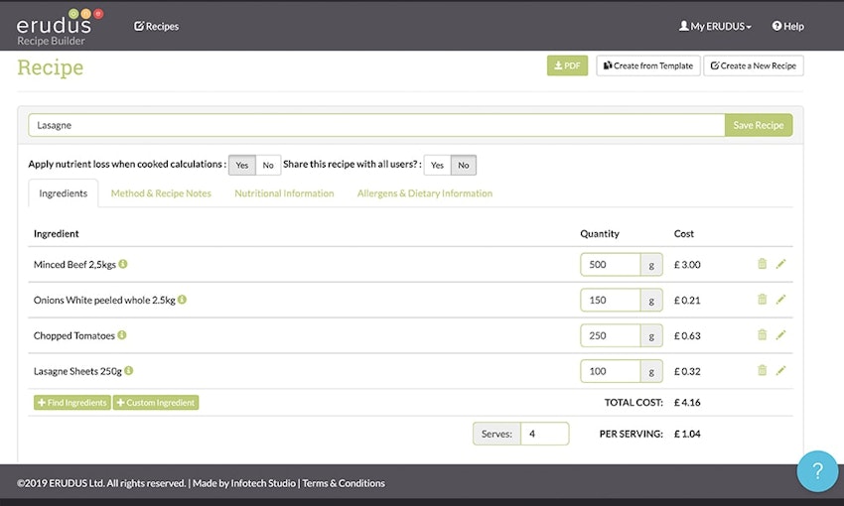The image size is (844, 506).
Task: Switch to Method & Recipe Notes tab
Action: click(161, 193)
